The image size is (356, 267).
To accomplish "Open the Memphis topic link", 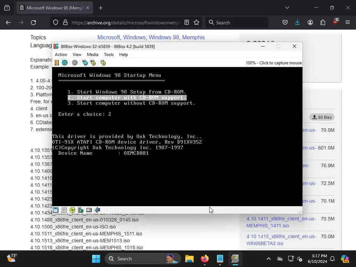I will point(193,37).
